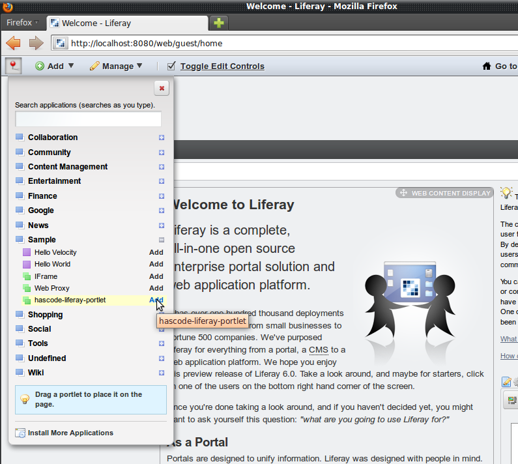Expand the Entertainment category
Viewport: 518px width, 464px height.
162,181
